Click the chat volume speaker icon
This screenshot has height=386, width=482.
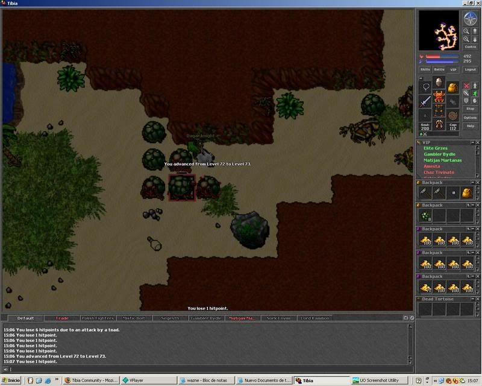click(5, 369)
